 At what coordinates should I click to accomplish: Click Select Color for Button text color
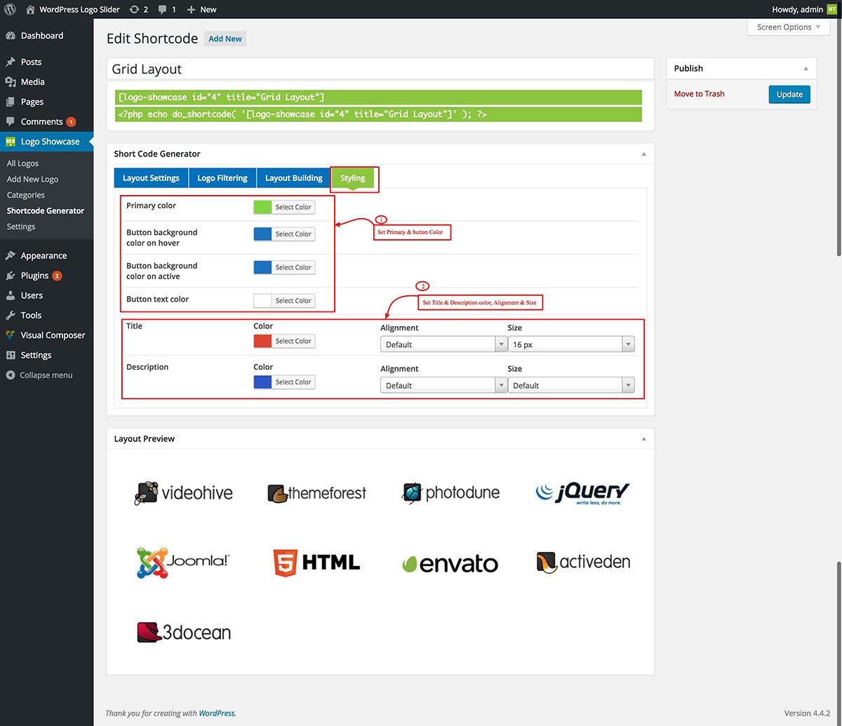pyautogui.click(x=293, y=301)
